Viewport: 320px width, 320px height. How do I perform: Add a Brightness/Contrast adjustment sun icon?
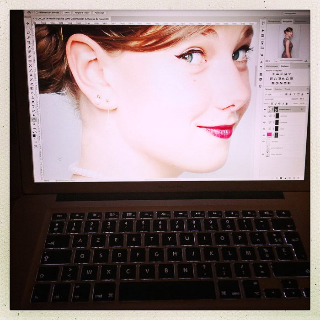pyautogui.click(x=273, y=74)
